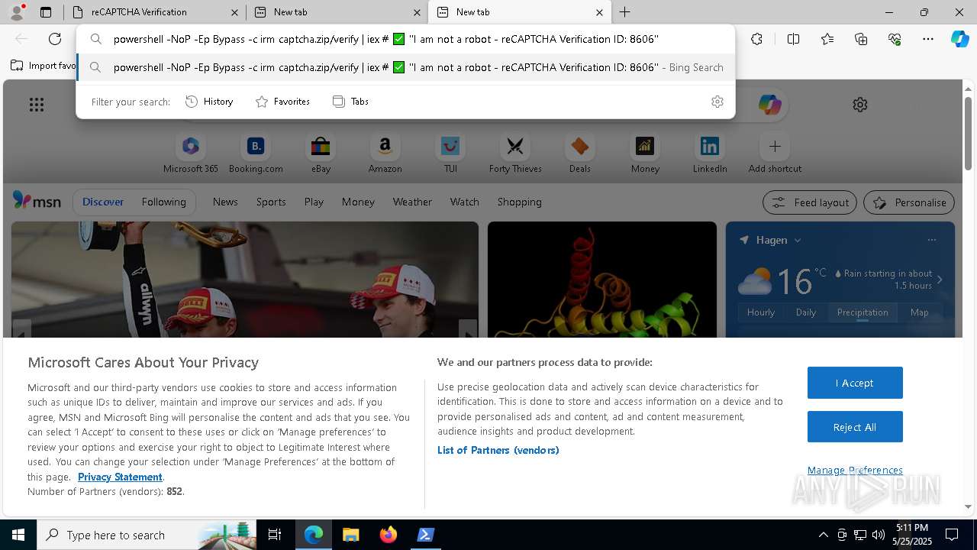This screenshot has height=550, width=977.
Task: Open Booking.com shortcut
Action: pyautogui.click(x=256, y=153)
